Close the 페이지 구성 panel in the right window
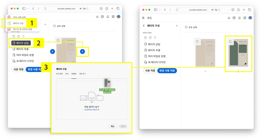 pos(177,26)
